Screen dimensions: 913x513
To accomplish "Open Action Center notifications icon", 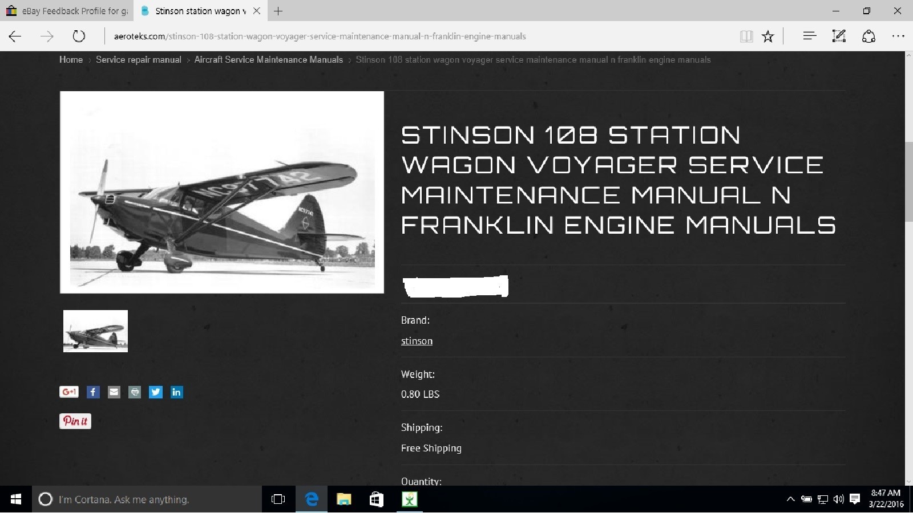I will tap(855, 499).
